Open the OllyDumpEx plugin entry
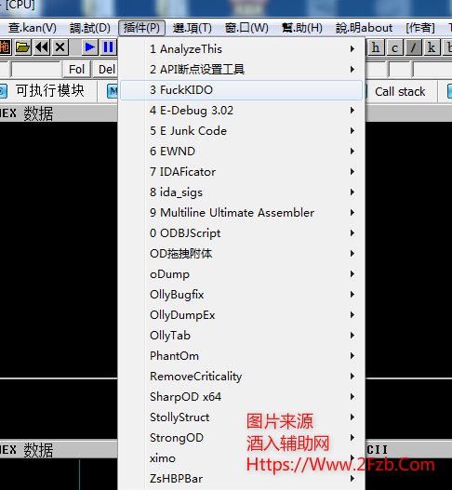Image resolution: width=452 pixels, height=490 pixels. [241, 315]
